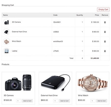Click Laptop thumbnail in cart row
The width and height of the screenshot is (111, 107).
(7, 51)
